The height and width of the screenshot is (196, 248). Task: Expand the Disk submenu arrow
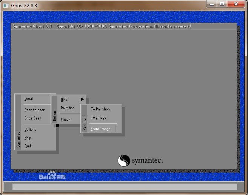[x=83, y=100]
